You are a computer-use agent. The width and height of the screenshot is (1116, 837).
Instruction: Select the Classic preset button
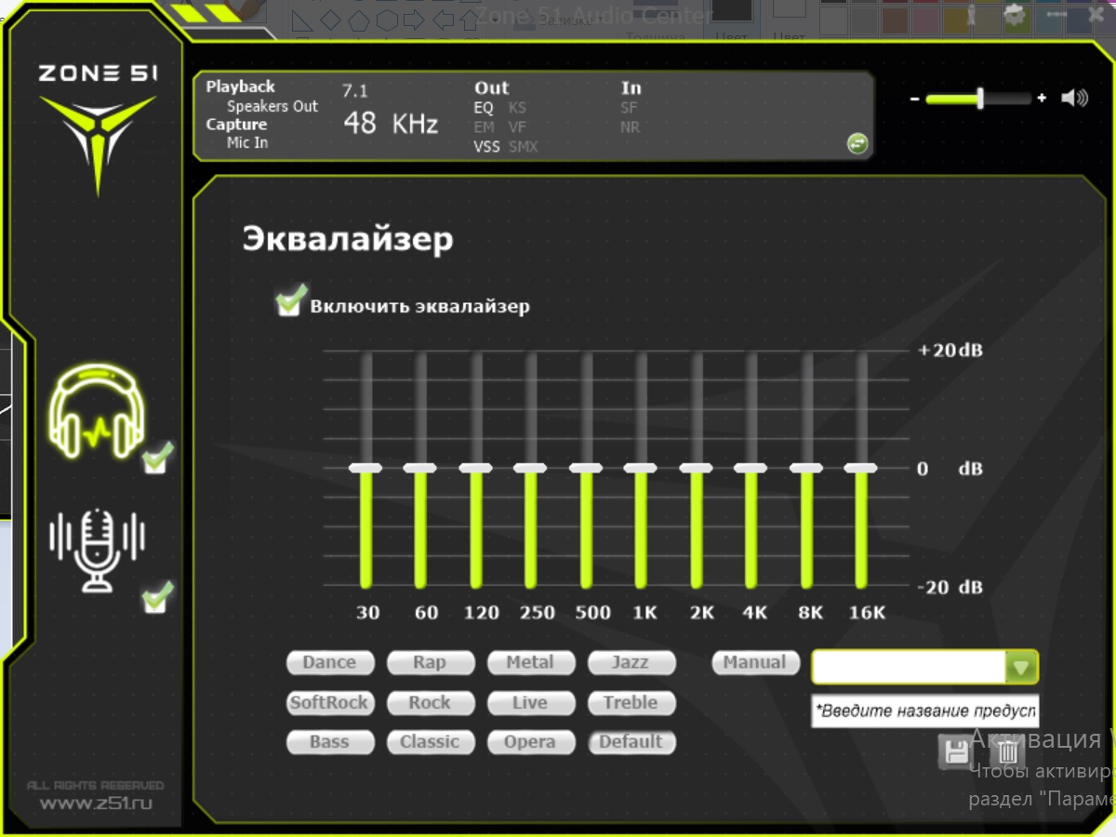click(431, 742)
